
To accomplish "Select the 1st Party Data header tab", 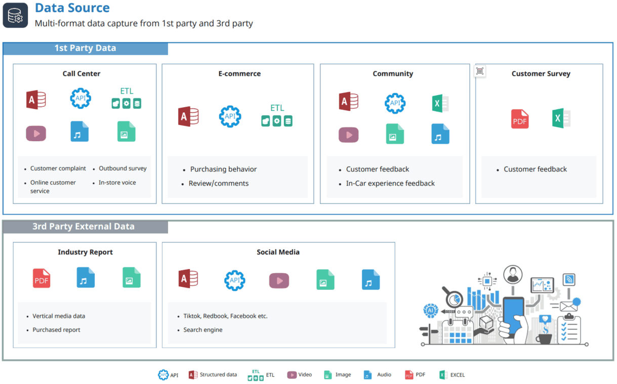I will click(x=85, y=49).
